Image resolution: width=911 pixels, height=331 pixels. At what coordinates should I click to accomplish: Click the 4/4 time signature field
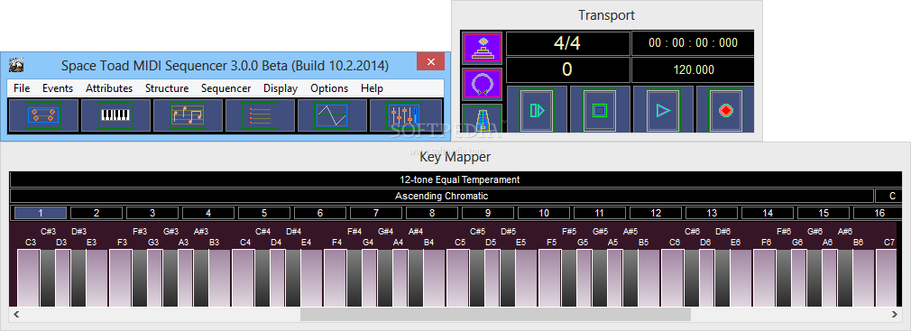tap(567, 43)
